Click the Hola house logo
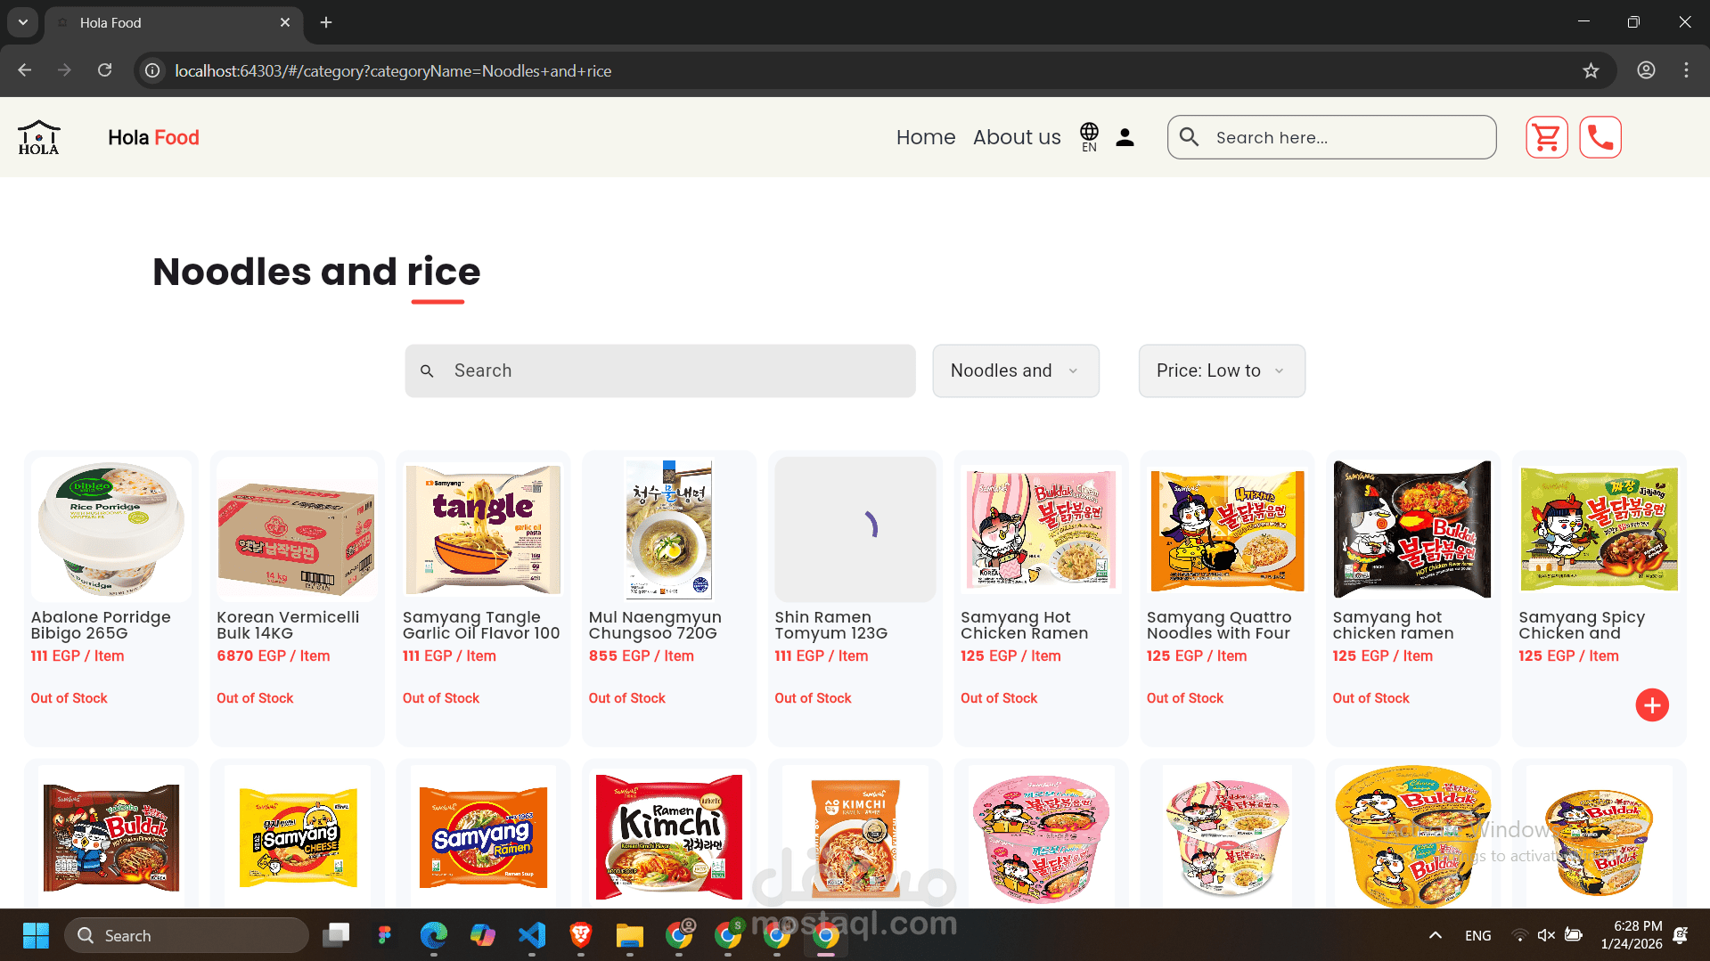The height and width of the screenshot is (961, 1710). click(x=39, y=137)
